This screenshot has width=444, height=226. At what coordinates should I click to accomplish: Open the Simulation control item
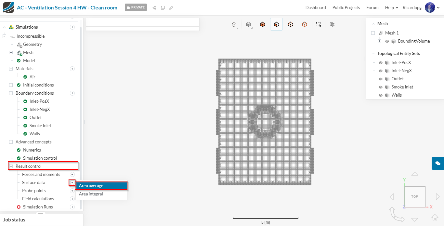40,158
